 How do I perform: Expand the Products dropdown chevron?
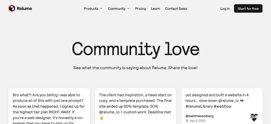pos(101,9)
